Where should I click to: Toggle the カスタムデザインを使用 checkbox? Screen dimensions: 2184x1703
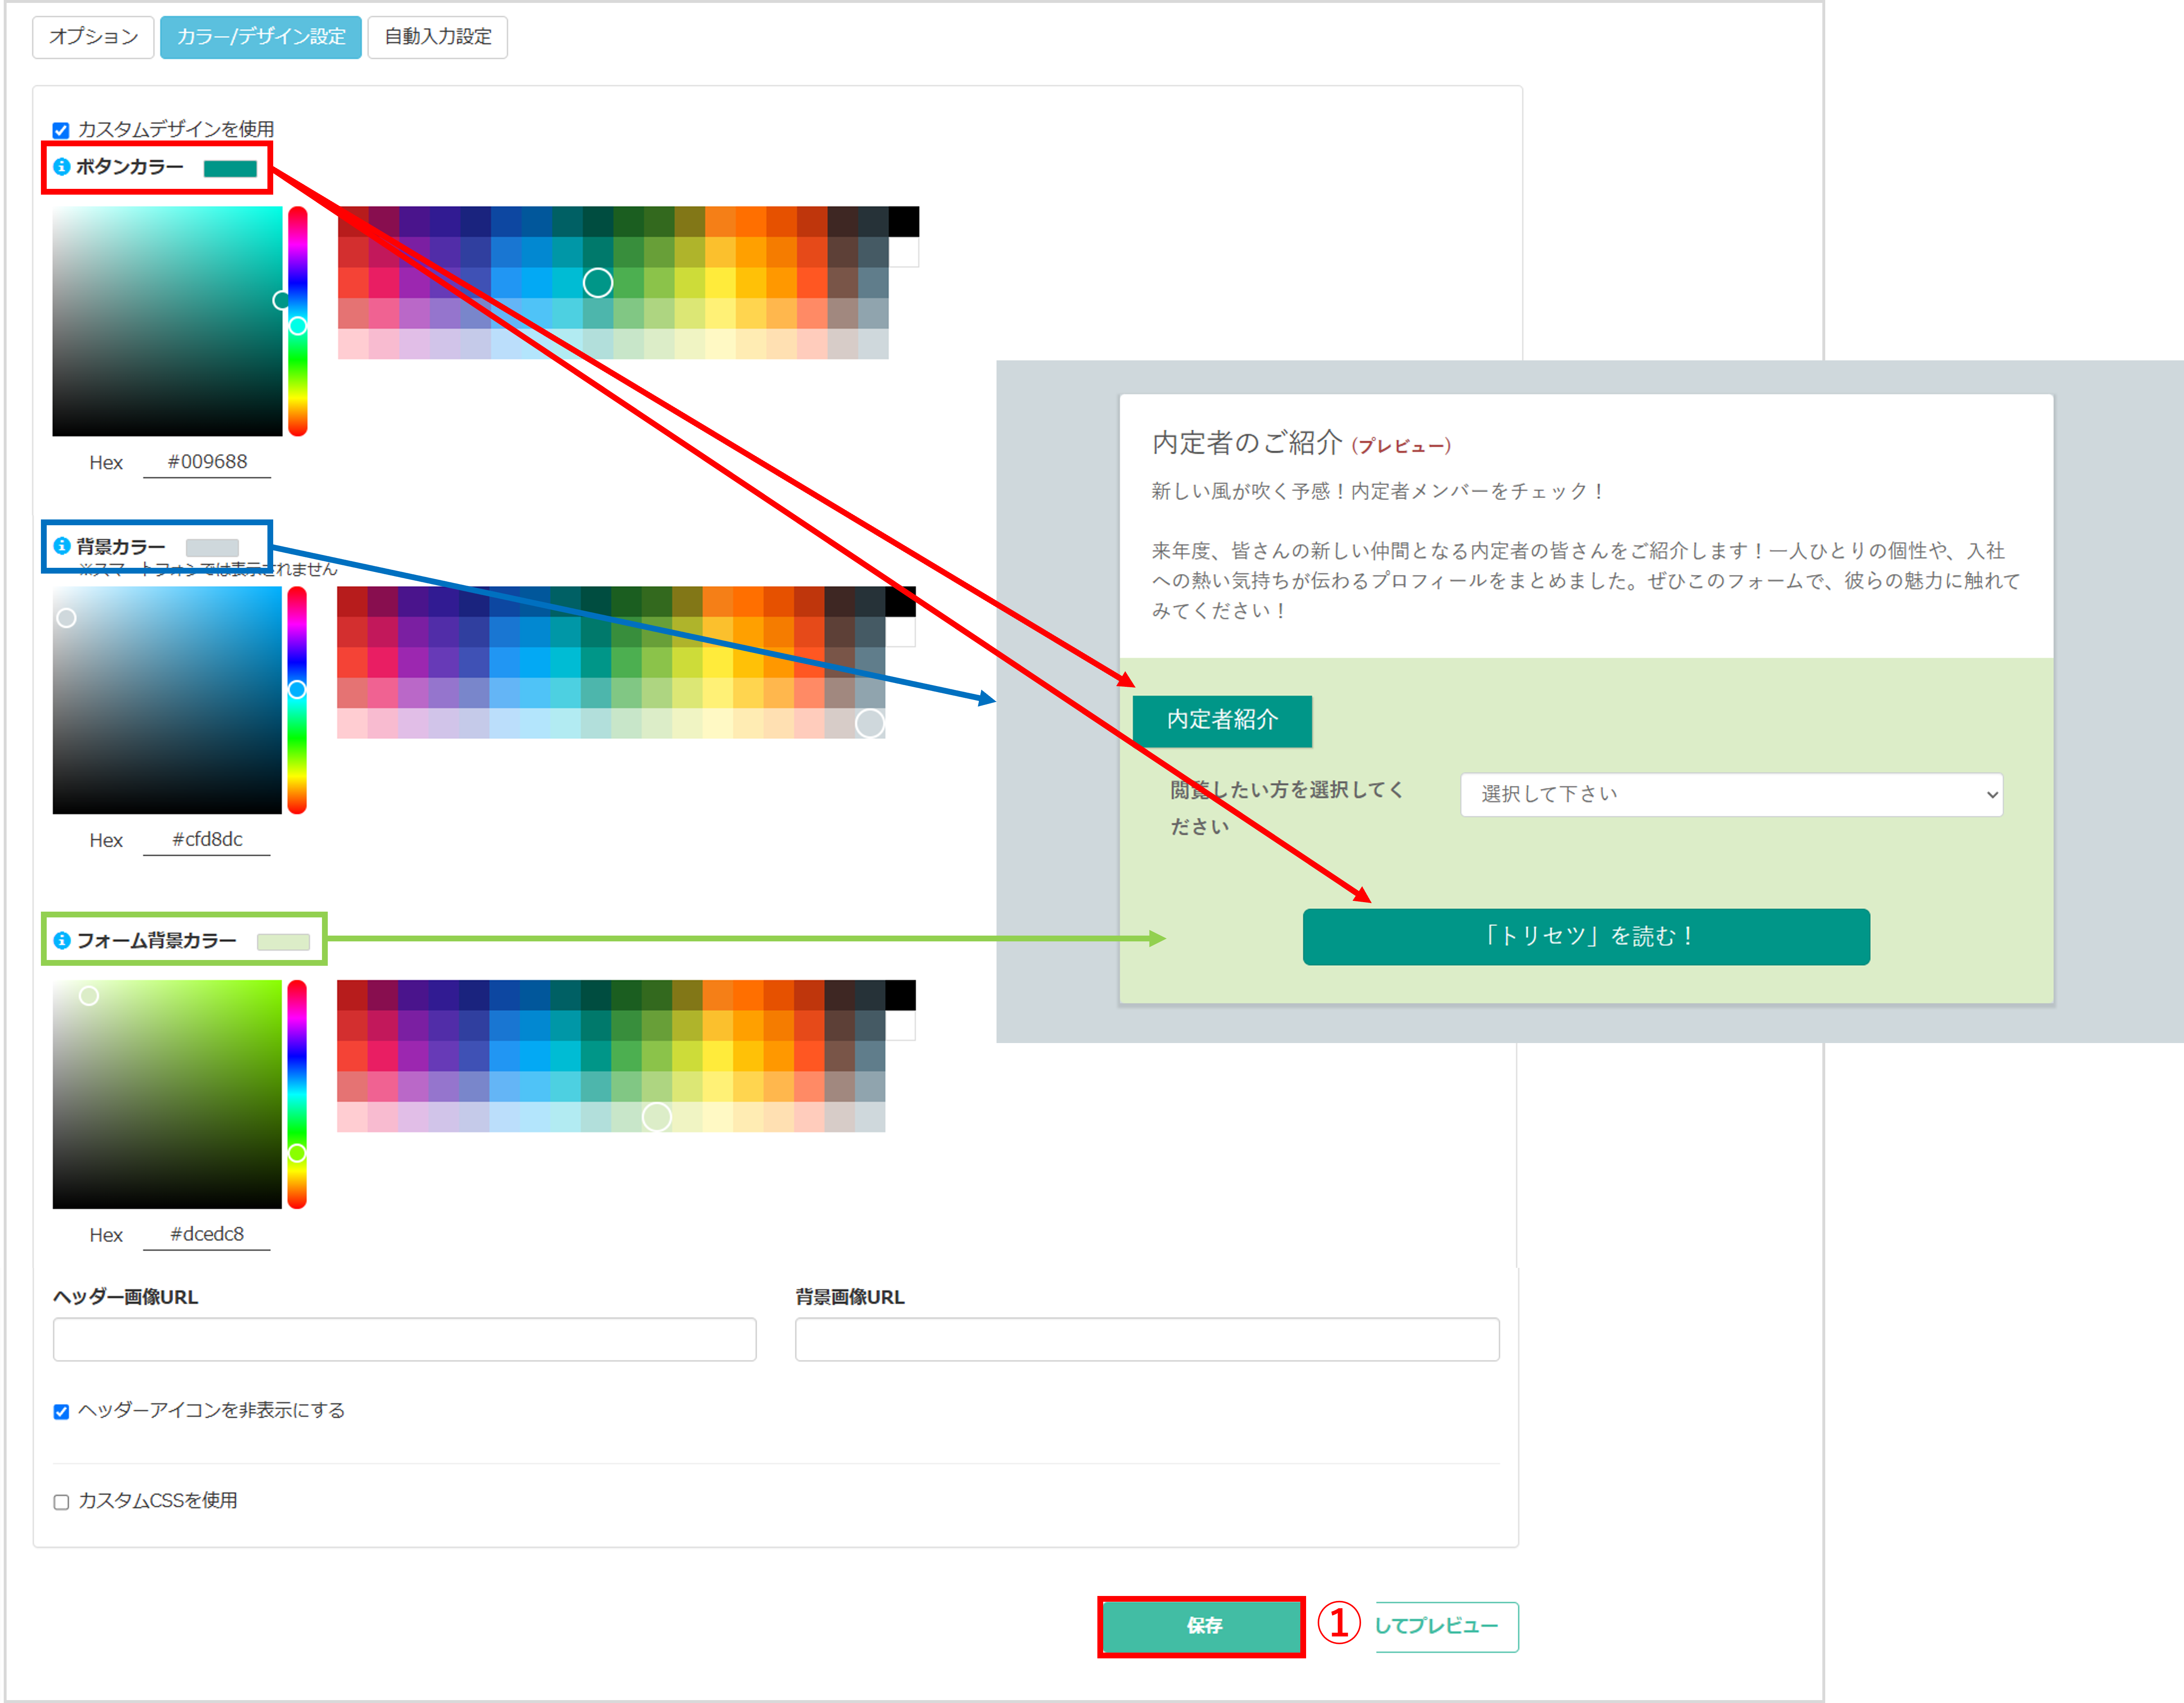[61, 130]
